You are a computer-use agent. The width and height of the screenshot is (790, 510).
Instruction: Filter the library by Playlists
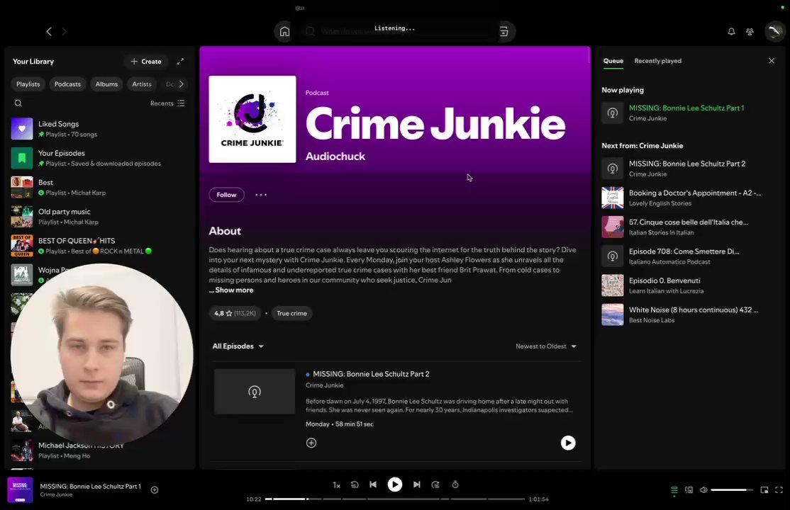28,84
